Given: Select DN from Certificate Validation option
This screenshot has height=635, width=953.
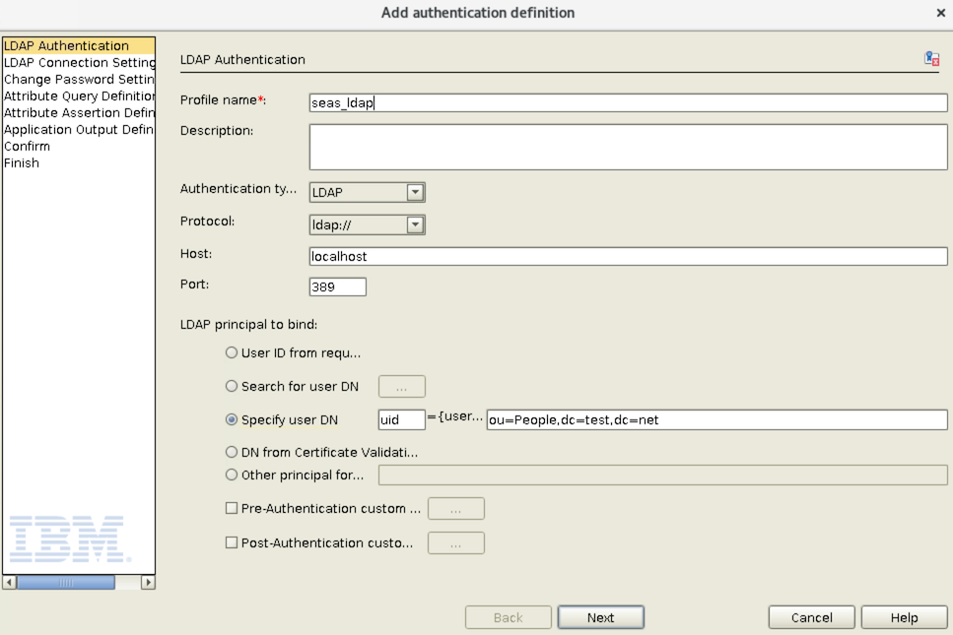Looking at the screenshot, I should coord(231,452).
